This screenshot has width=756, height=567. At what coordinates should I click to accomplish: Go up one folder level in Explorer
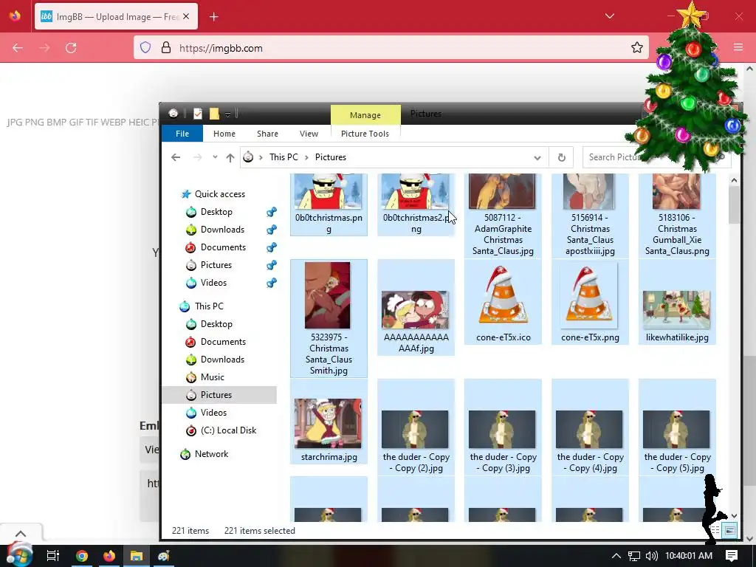pos(230,157)
